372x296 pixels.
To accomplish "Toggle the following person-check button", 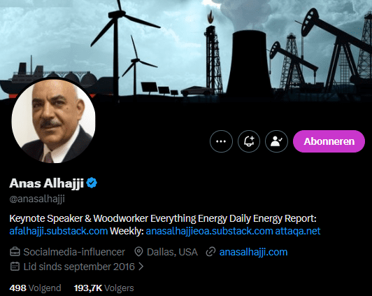I will pos(276,141).
